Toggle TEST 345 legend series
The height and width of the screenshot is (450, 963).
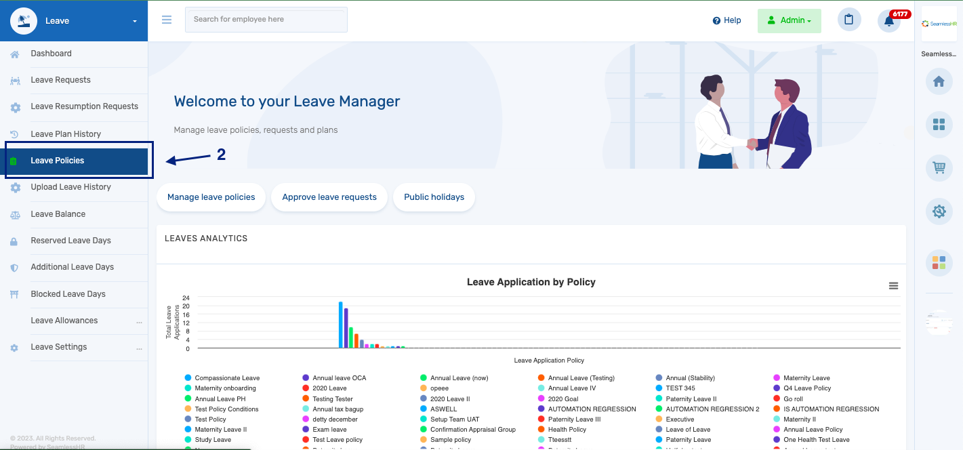point(675,388)
